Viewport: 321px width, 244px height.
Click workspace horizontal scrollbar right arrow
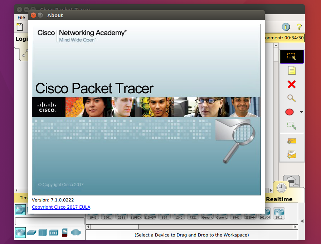(271, 190)
